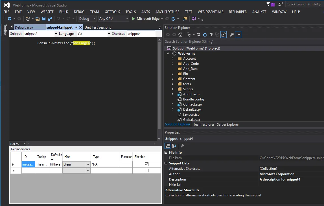Screen dimensions: 324x206
Task: Uncheck Editable for the message replacement
Action: coord(146,164)
